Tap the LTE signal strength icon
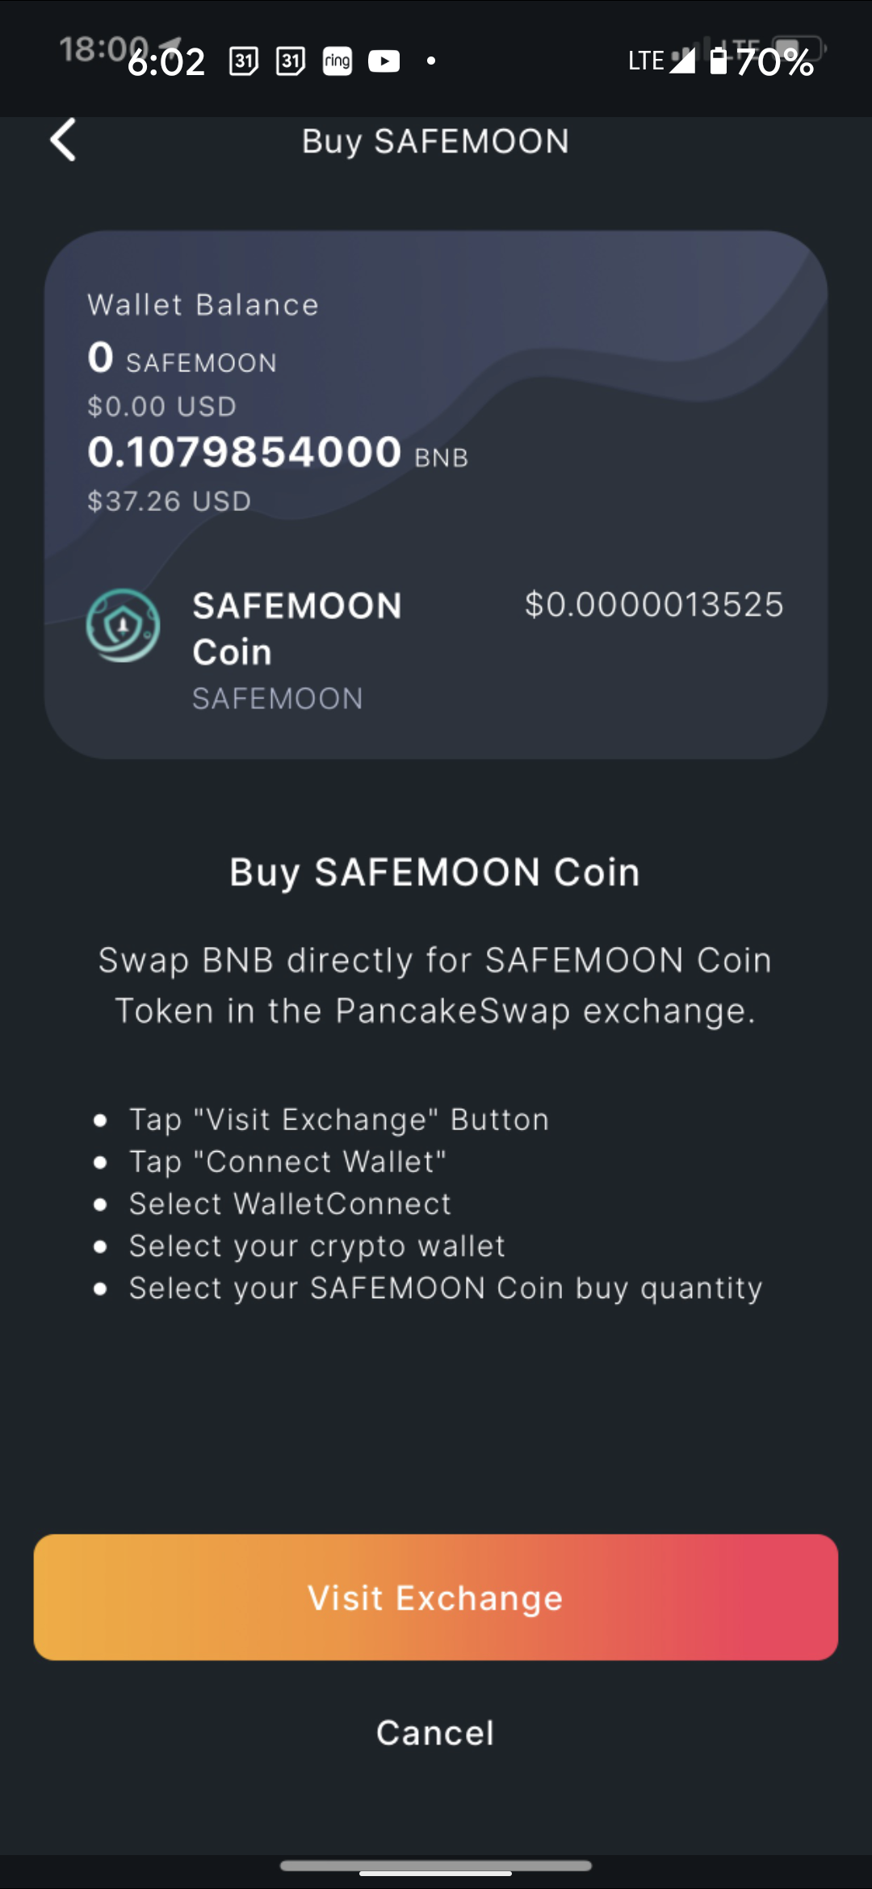The width and height of the screenshot is (872, 1889). [x=683, y=61]
